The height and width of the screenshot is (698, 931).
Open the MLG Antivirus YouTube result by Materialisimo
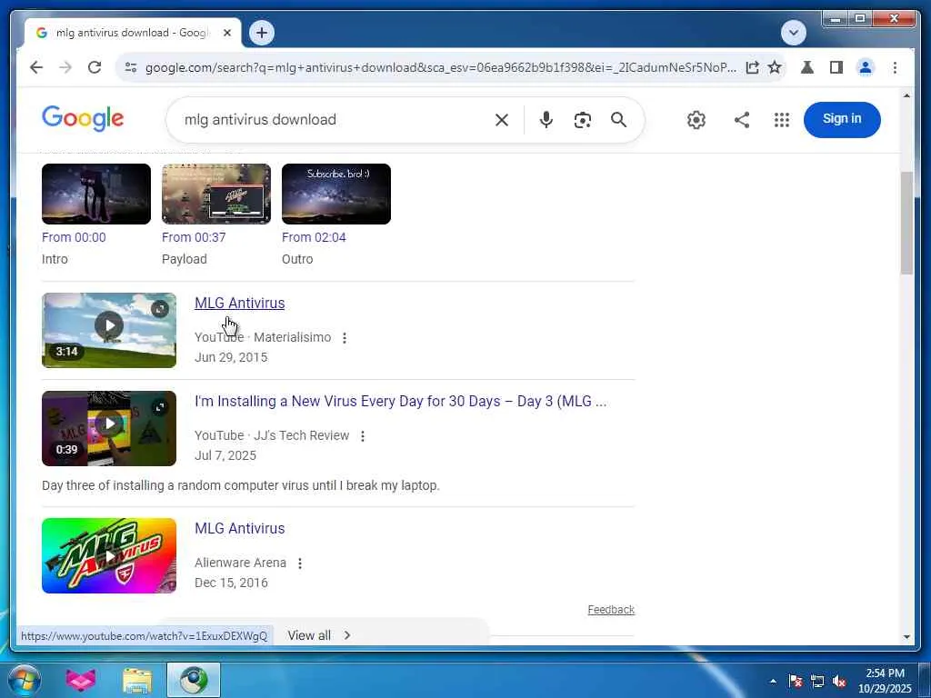[x=240, y=304]
